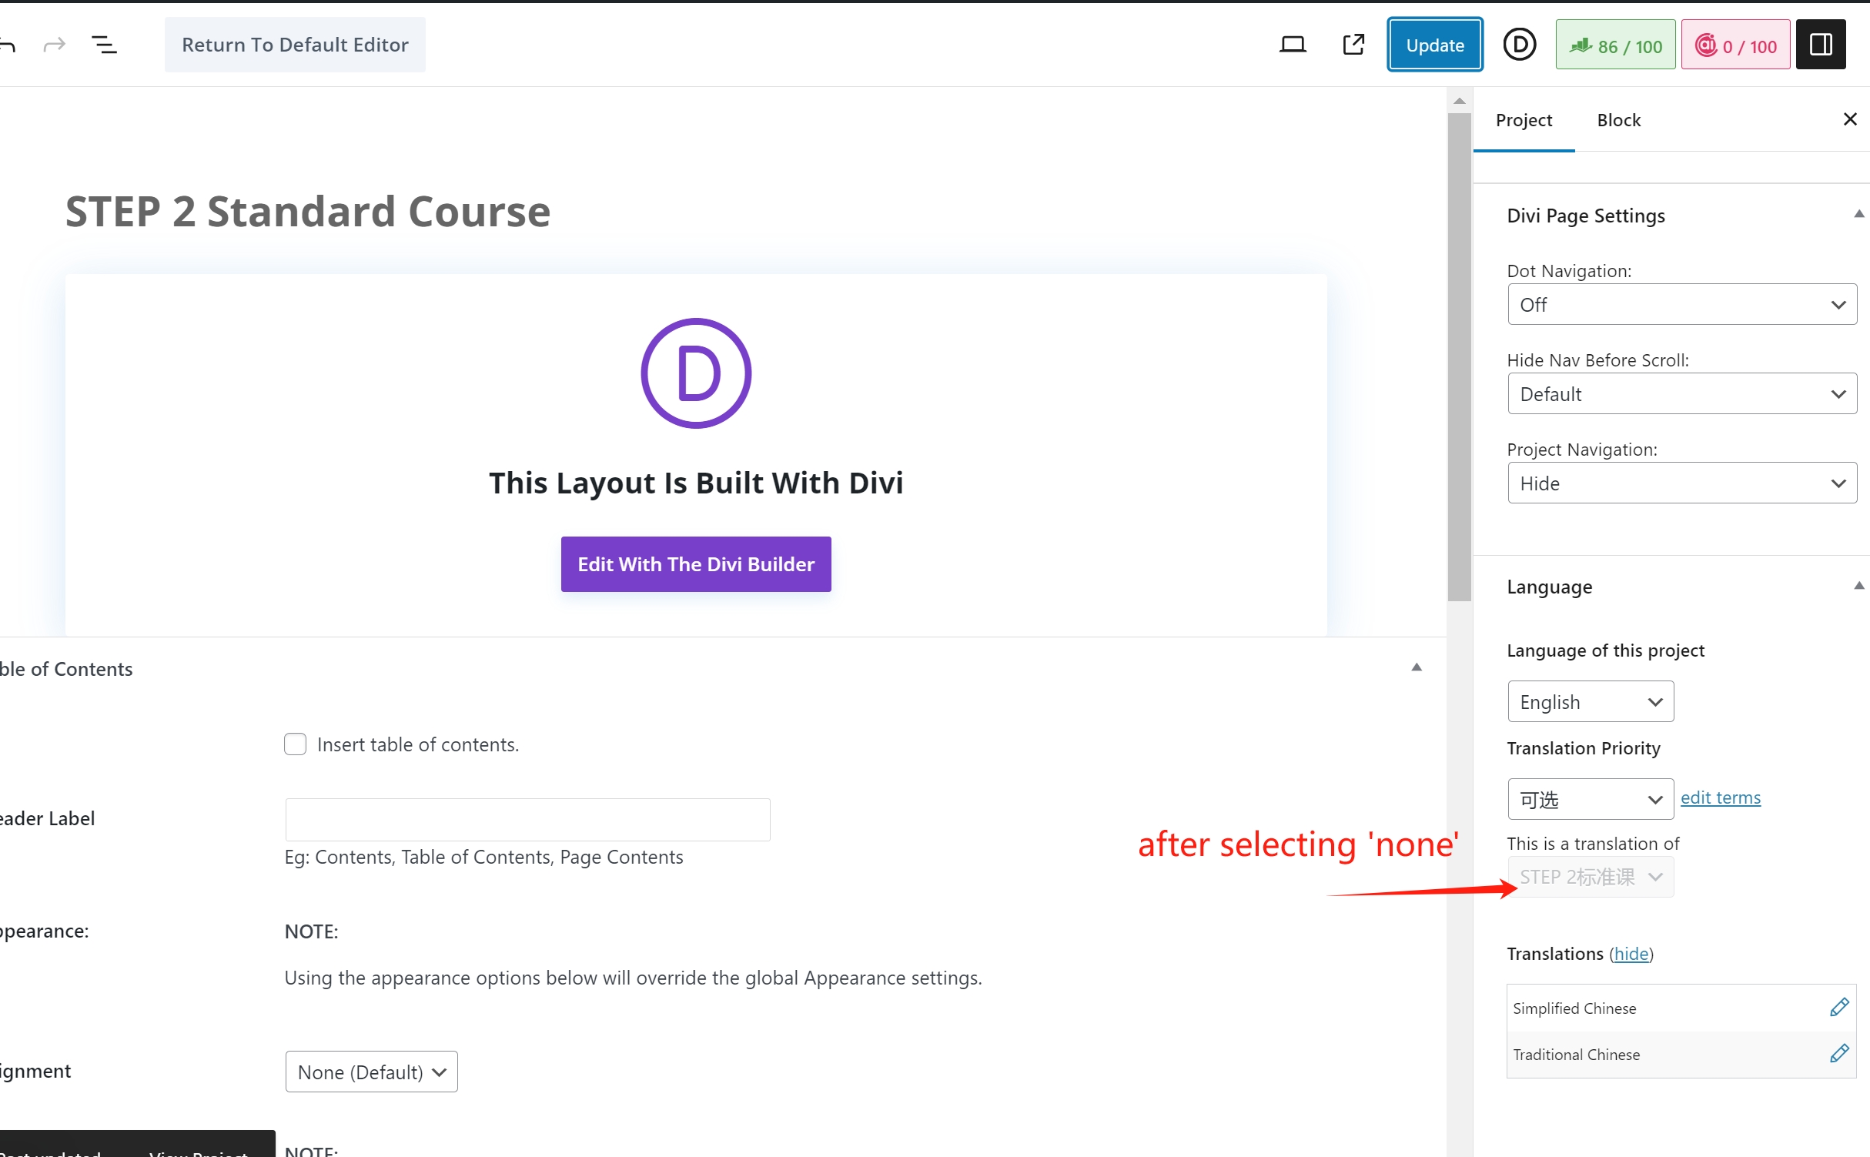Screen dimensions: 1870x1157
Task: Click the scrollbar up arrow
Action: pyautogui.click(x=1459, y=101)
